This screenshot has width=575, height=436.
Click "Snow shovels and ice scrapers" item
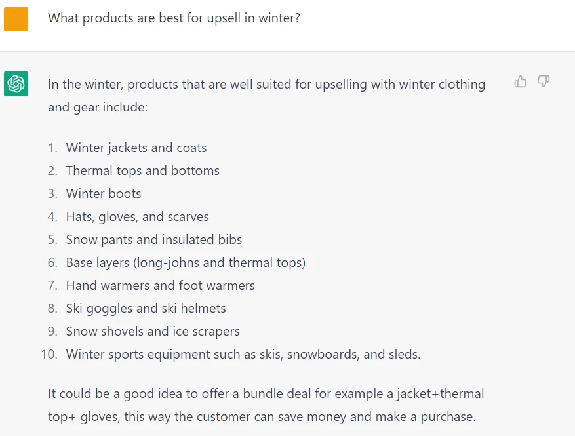point(153,332)
